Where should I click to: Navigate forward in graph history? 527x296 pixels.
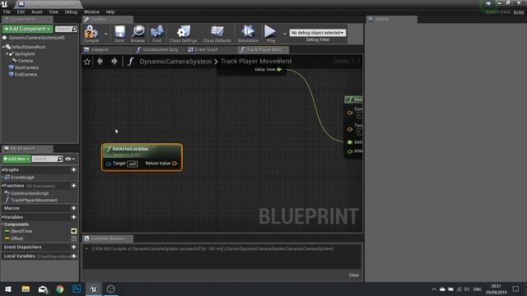(x=114, y=61)
